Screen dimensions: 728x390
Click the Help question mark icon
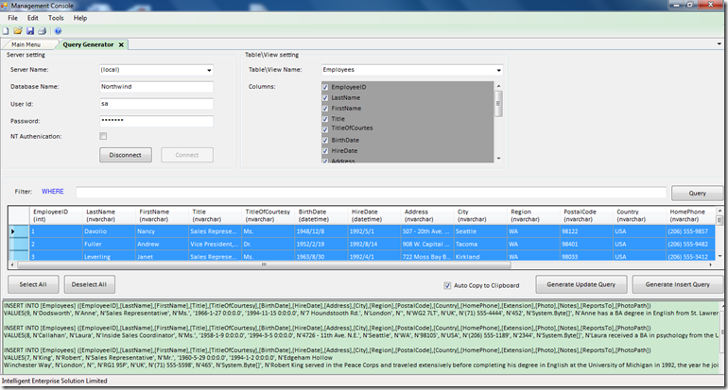pos(58,31)
